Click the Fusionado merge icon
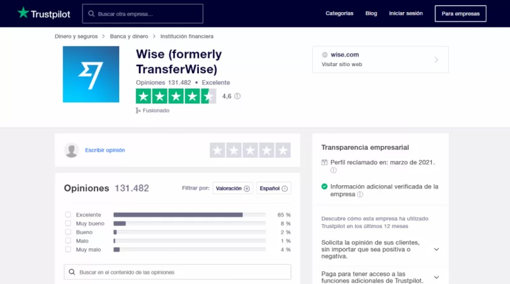Viewport: 510px width, 284px height. (x=138, y=110)
